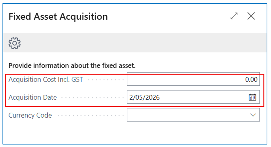Expand the Currency Code dropdown arrow
Image resolution: width=271 pixels, height=147 pixels.
pos(253,115)
